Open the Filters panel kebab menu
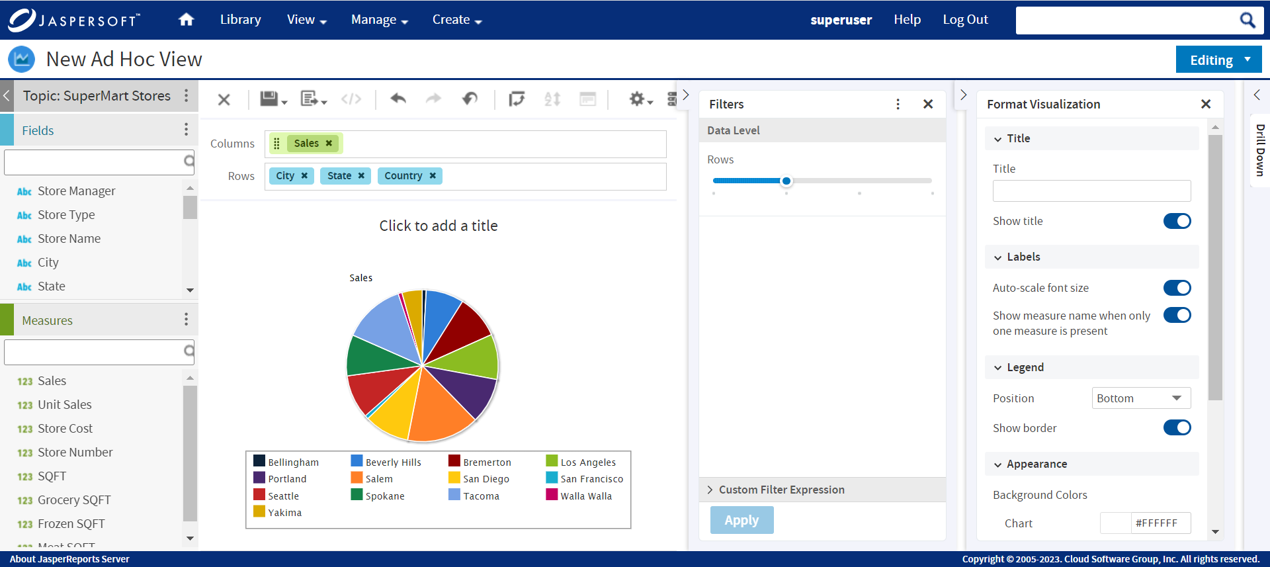The width and height of the screenshot is (1270, 567). 898,104
